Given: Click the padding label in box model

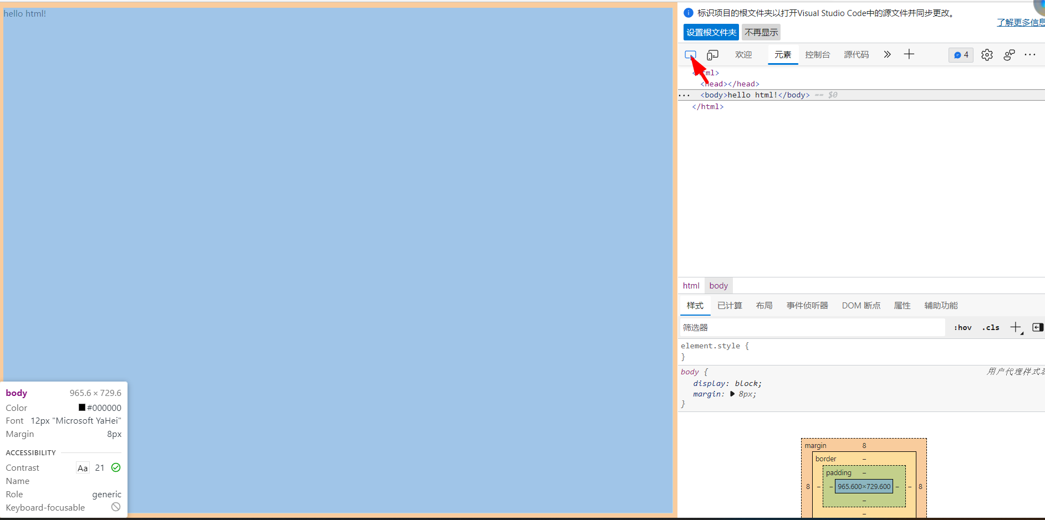Looking at the screenshot, I should [x=839, y=473].
